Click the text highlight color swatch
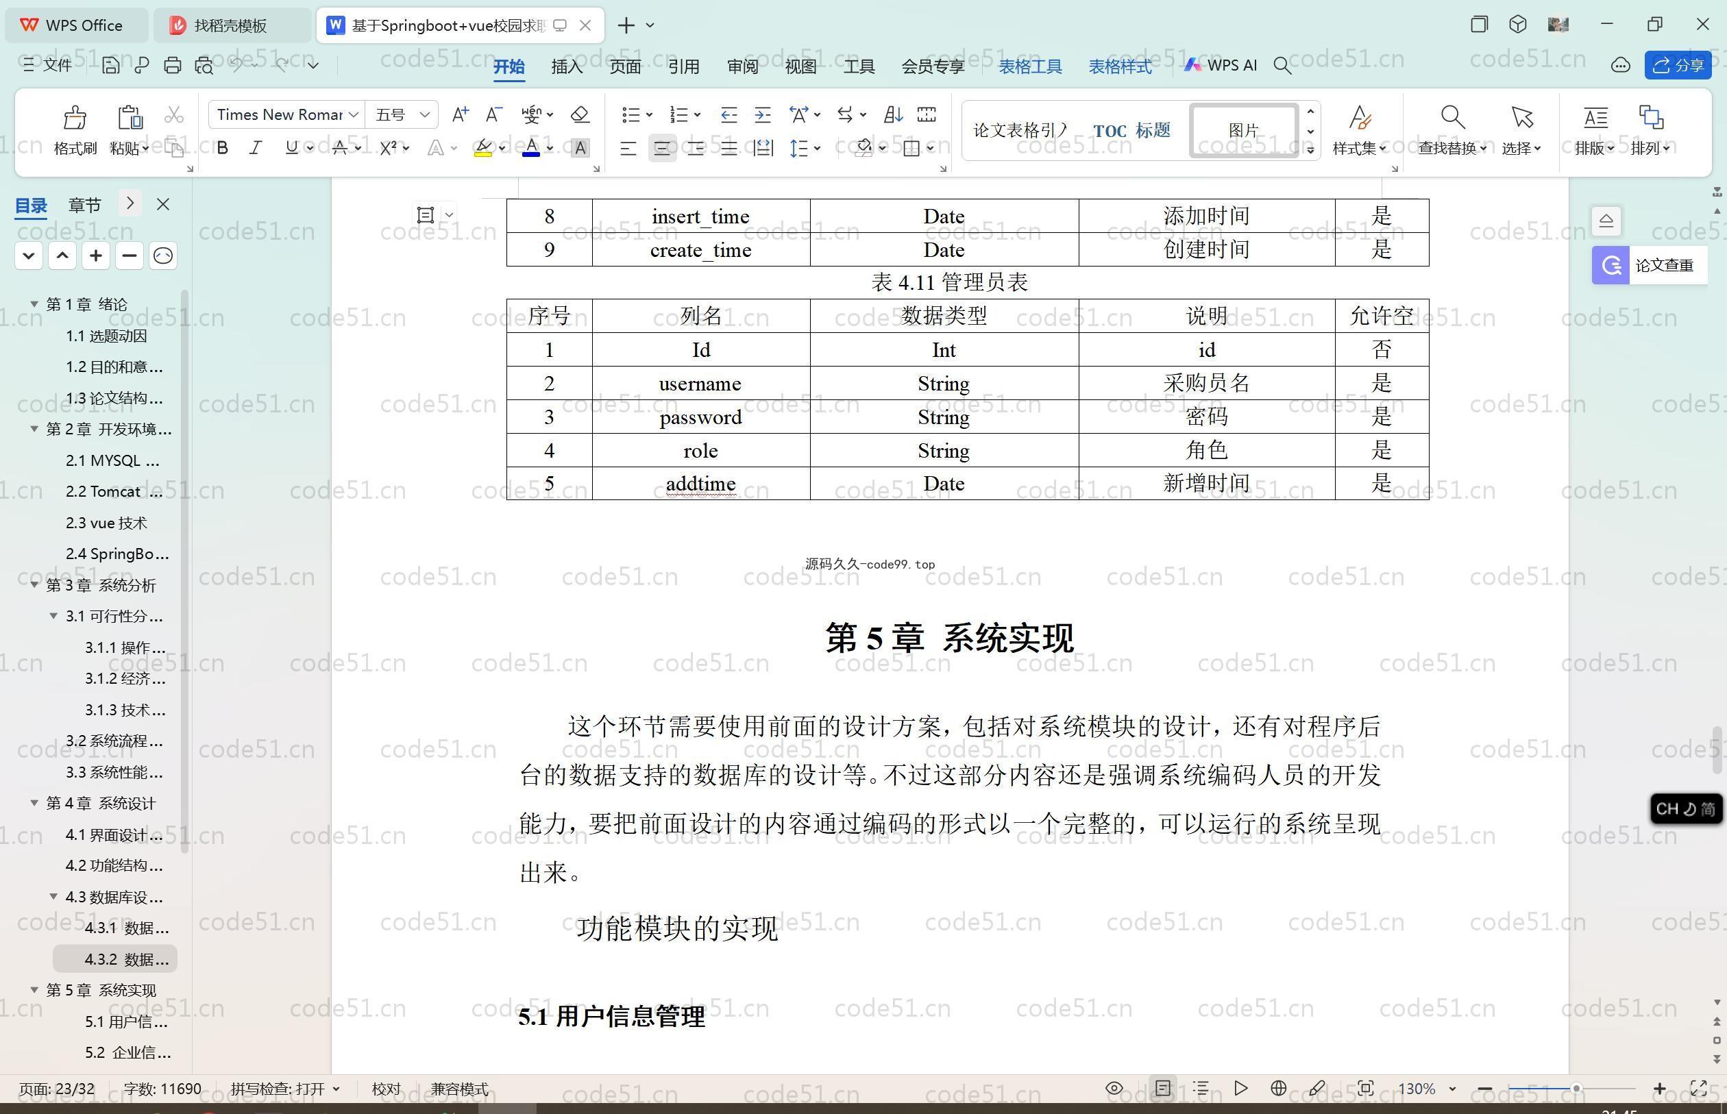Screen dimensions: 1727x1114 [483, 148]
